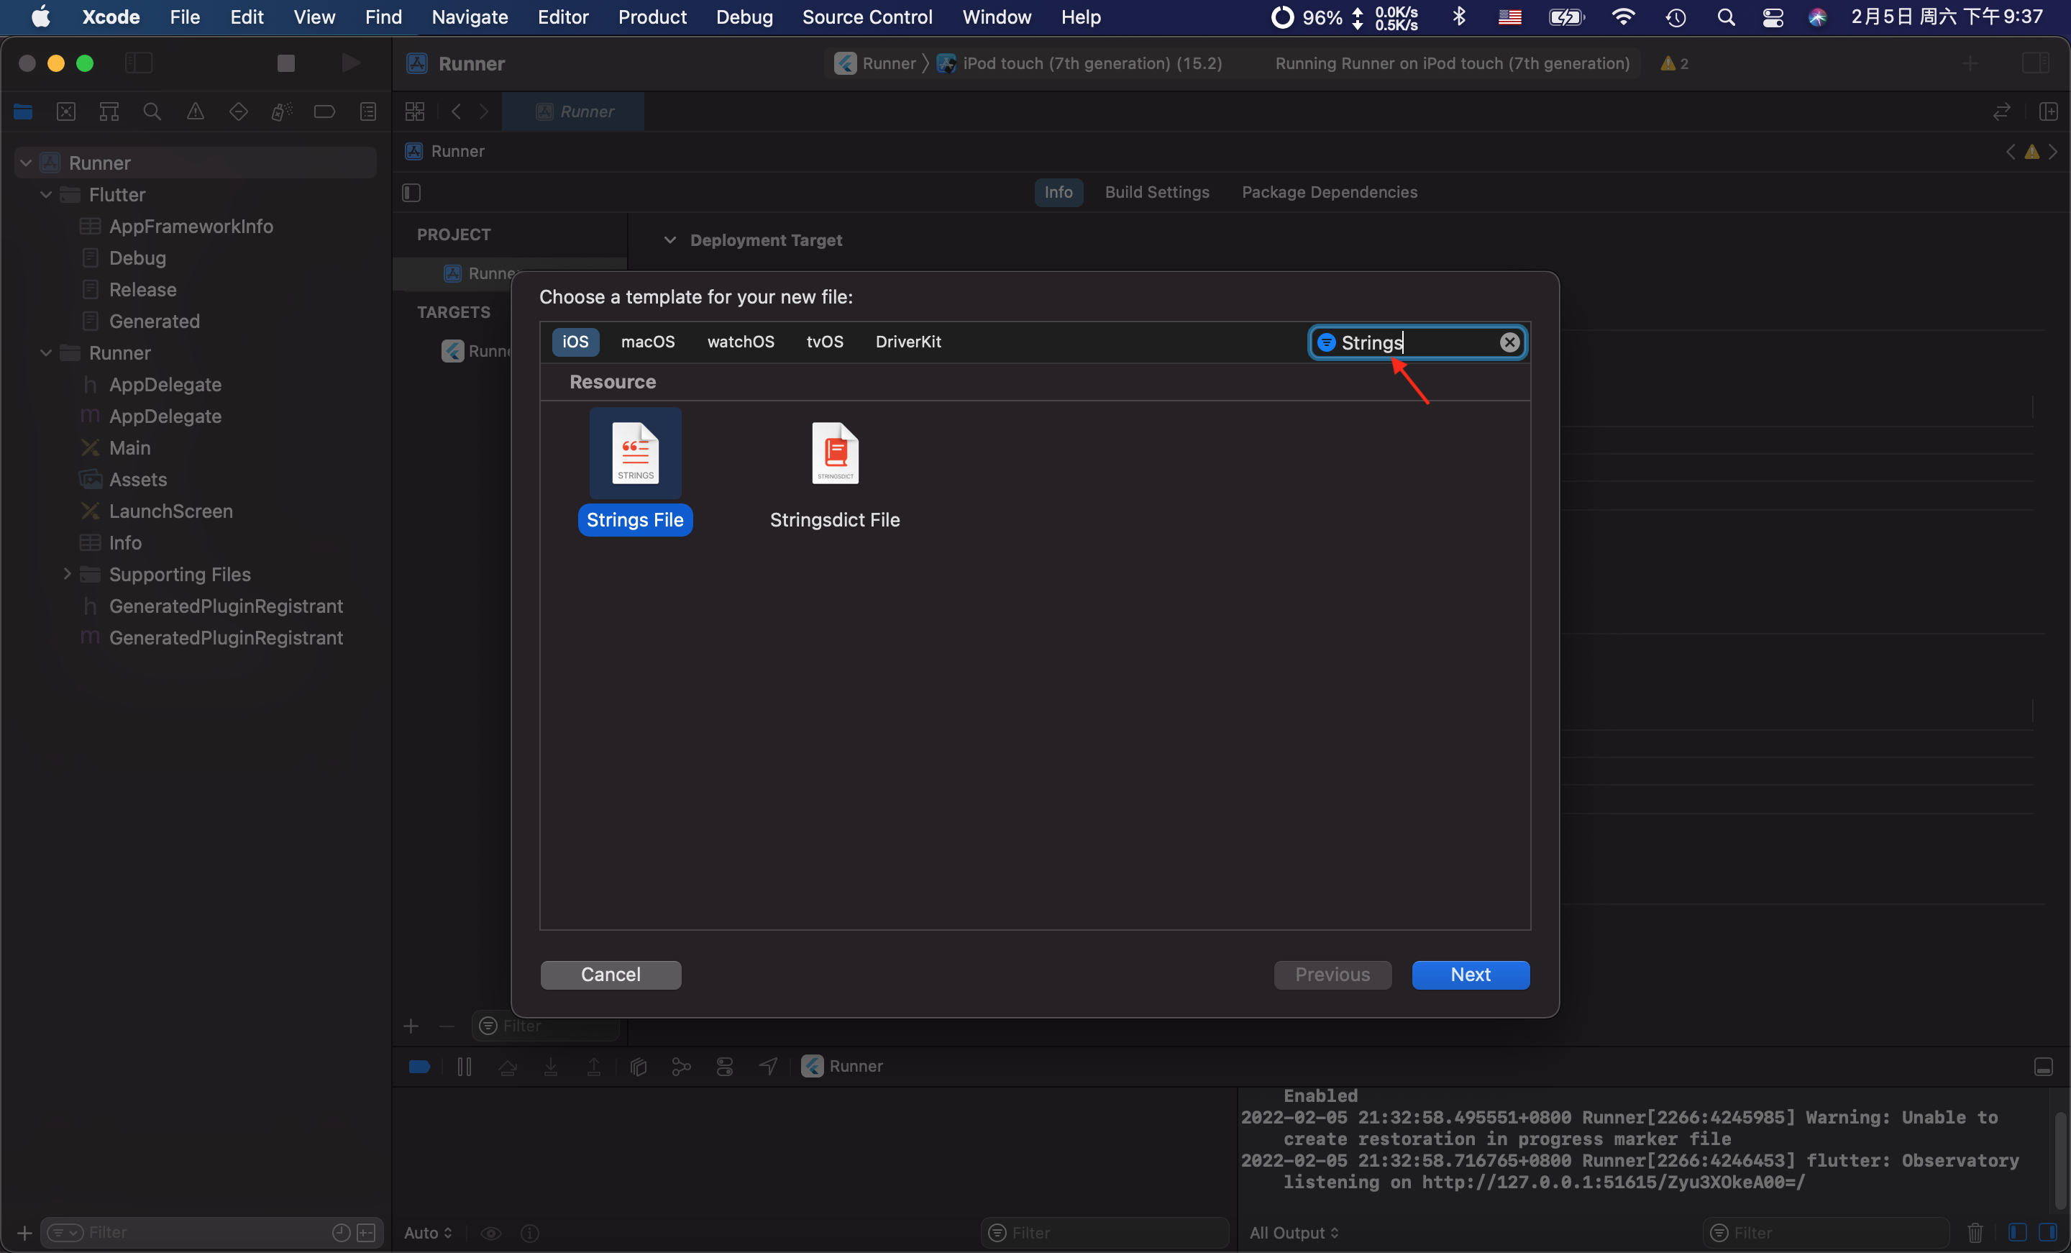Stop the running Runner app
This screenshot has height=1253, width=2071.
point(285,63)
